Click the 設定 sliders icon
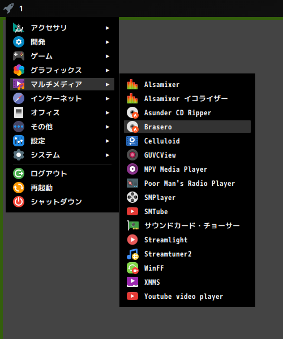Image resolution: width=283 pixels, height=339 pixels. point(19,141)
